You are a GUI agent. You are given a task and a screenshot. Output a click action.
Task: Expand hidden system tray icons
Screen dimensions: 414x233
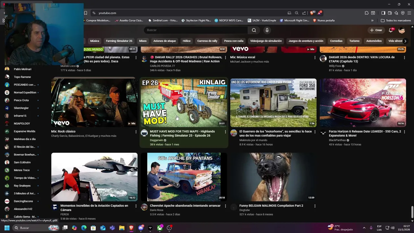[x=364, y=228]
